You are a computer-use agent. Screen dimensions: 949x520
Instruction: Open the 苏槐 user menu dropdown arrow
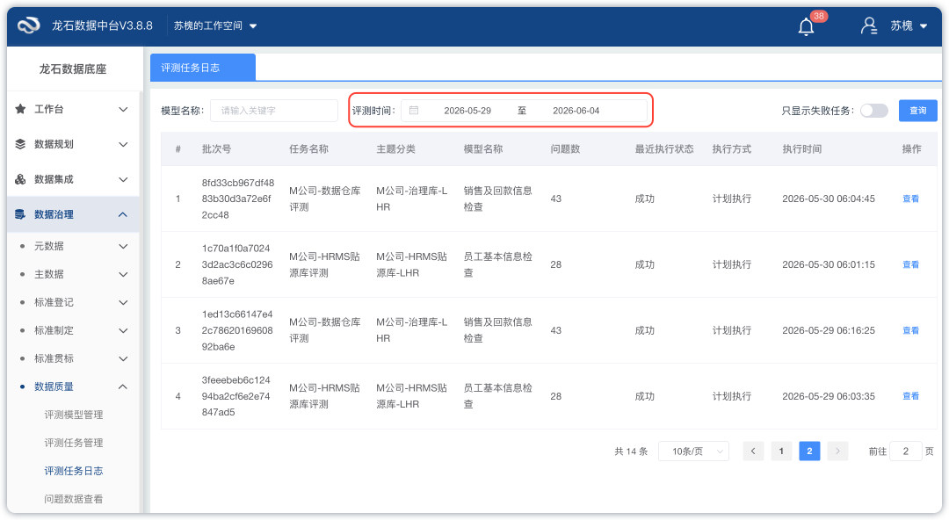click(924, 26)
